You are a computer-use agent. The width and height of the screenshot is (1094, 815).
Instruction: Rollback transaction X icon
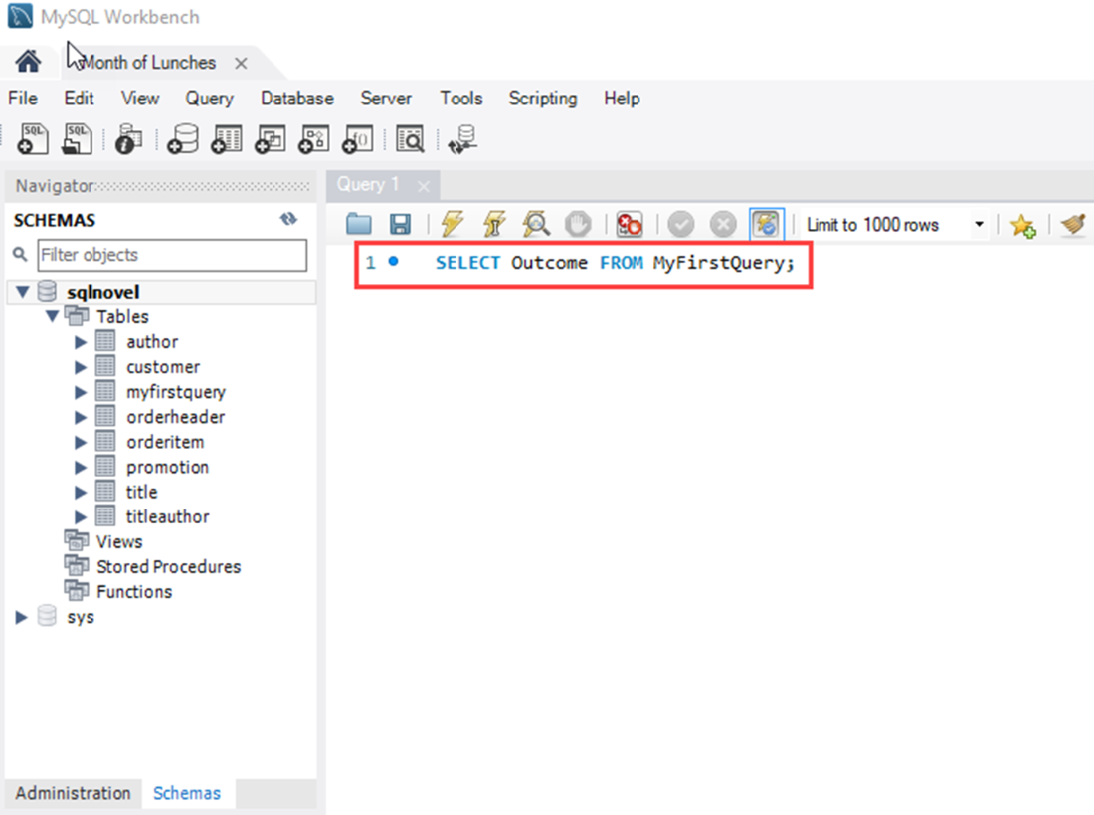click(723, 224)
